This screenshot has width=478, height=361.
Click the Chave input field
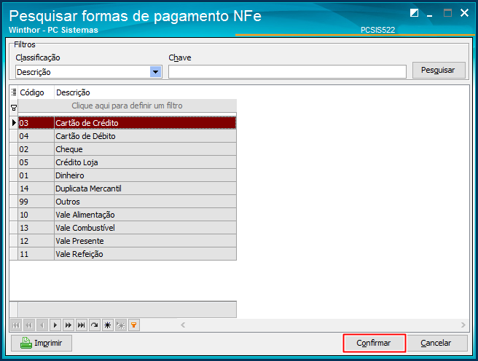coord(287,72)
